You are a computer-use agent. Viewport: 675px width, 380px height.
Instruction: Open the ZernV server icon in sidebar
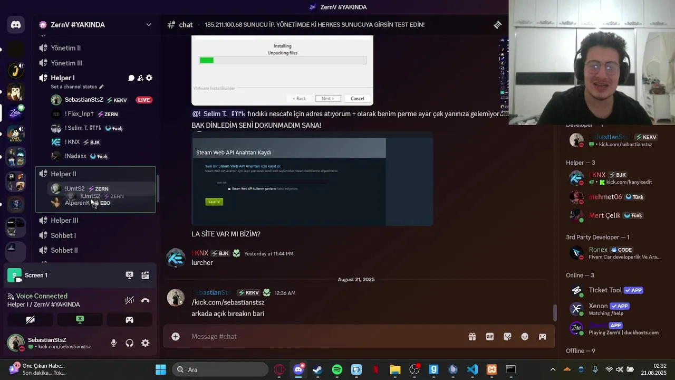click(x=16, y=113)
